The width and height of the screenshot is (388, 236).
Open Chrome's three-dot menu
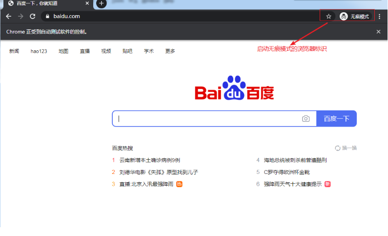click(379, 17)
